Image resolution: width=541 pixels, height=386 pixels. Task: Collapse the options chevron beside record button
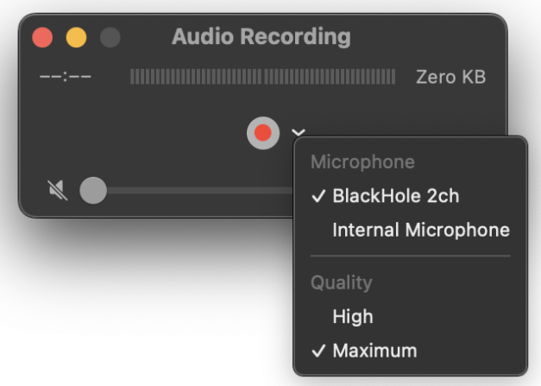coord(299,133)
